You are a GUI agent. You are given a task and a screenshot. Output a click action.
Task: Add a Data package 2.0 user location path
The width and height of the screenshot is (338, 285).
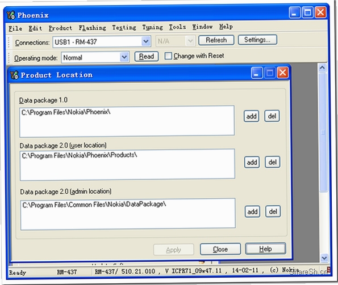[252, 162]
